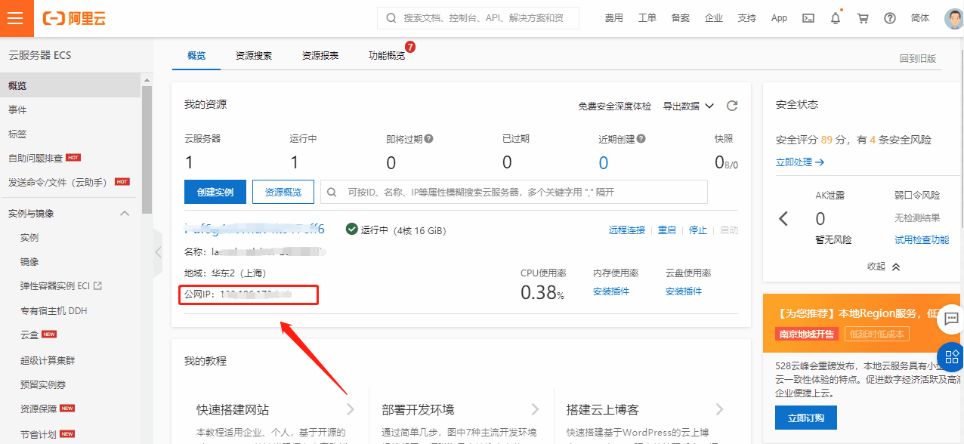Click 安装插件 under 云盘使用率

pos(684,291)
